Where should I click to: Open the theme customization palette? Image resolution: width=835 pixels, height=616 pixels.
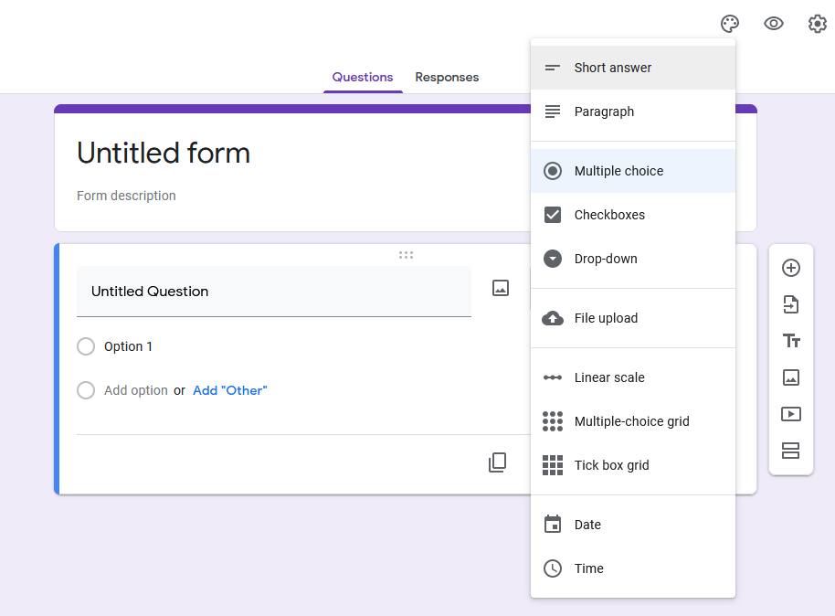730,24
